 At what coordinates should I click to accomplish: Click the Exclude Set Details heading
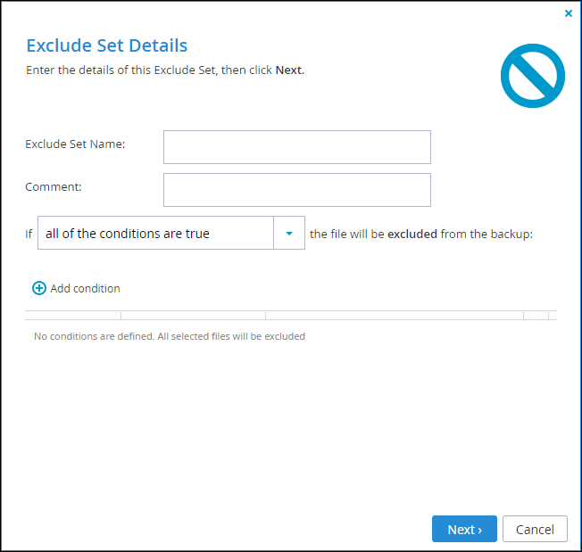[x=107, y=45]
